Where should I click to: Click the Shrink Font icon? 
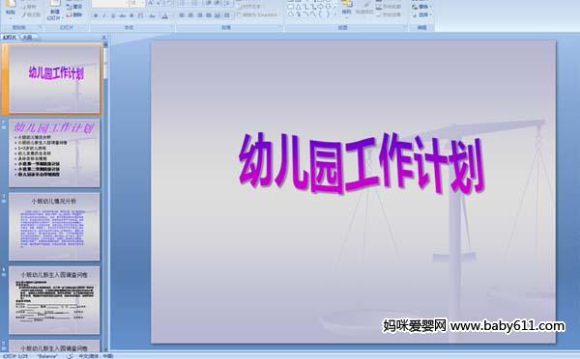pyautogui.click(x=159, y=3)
